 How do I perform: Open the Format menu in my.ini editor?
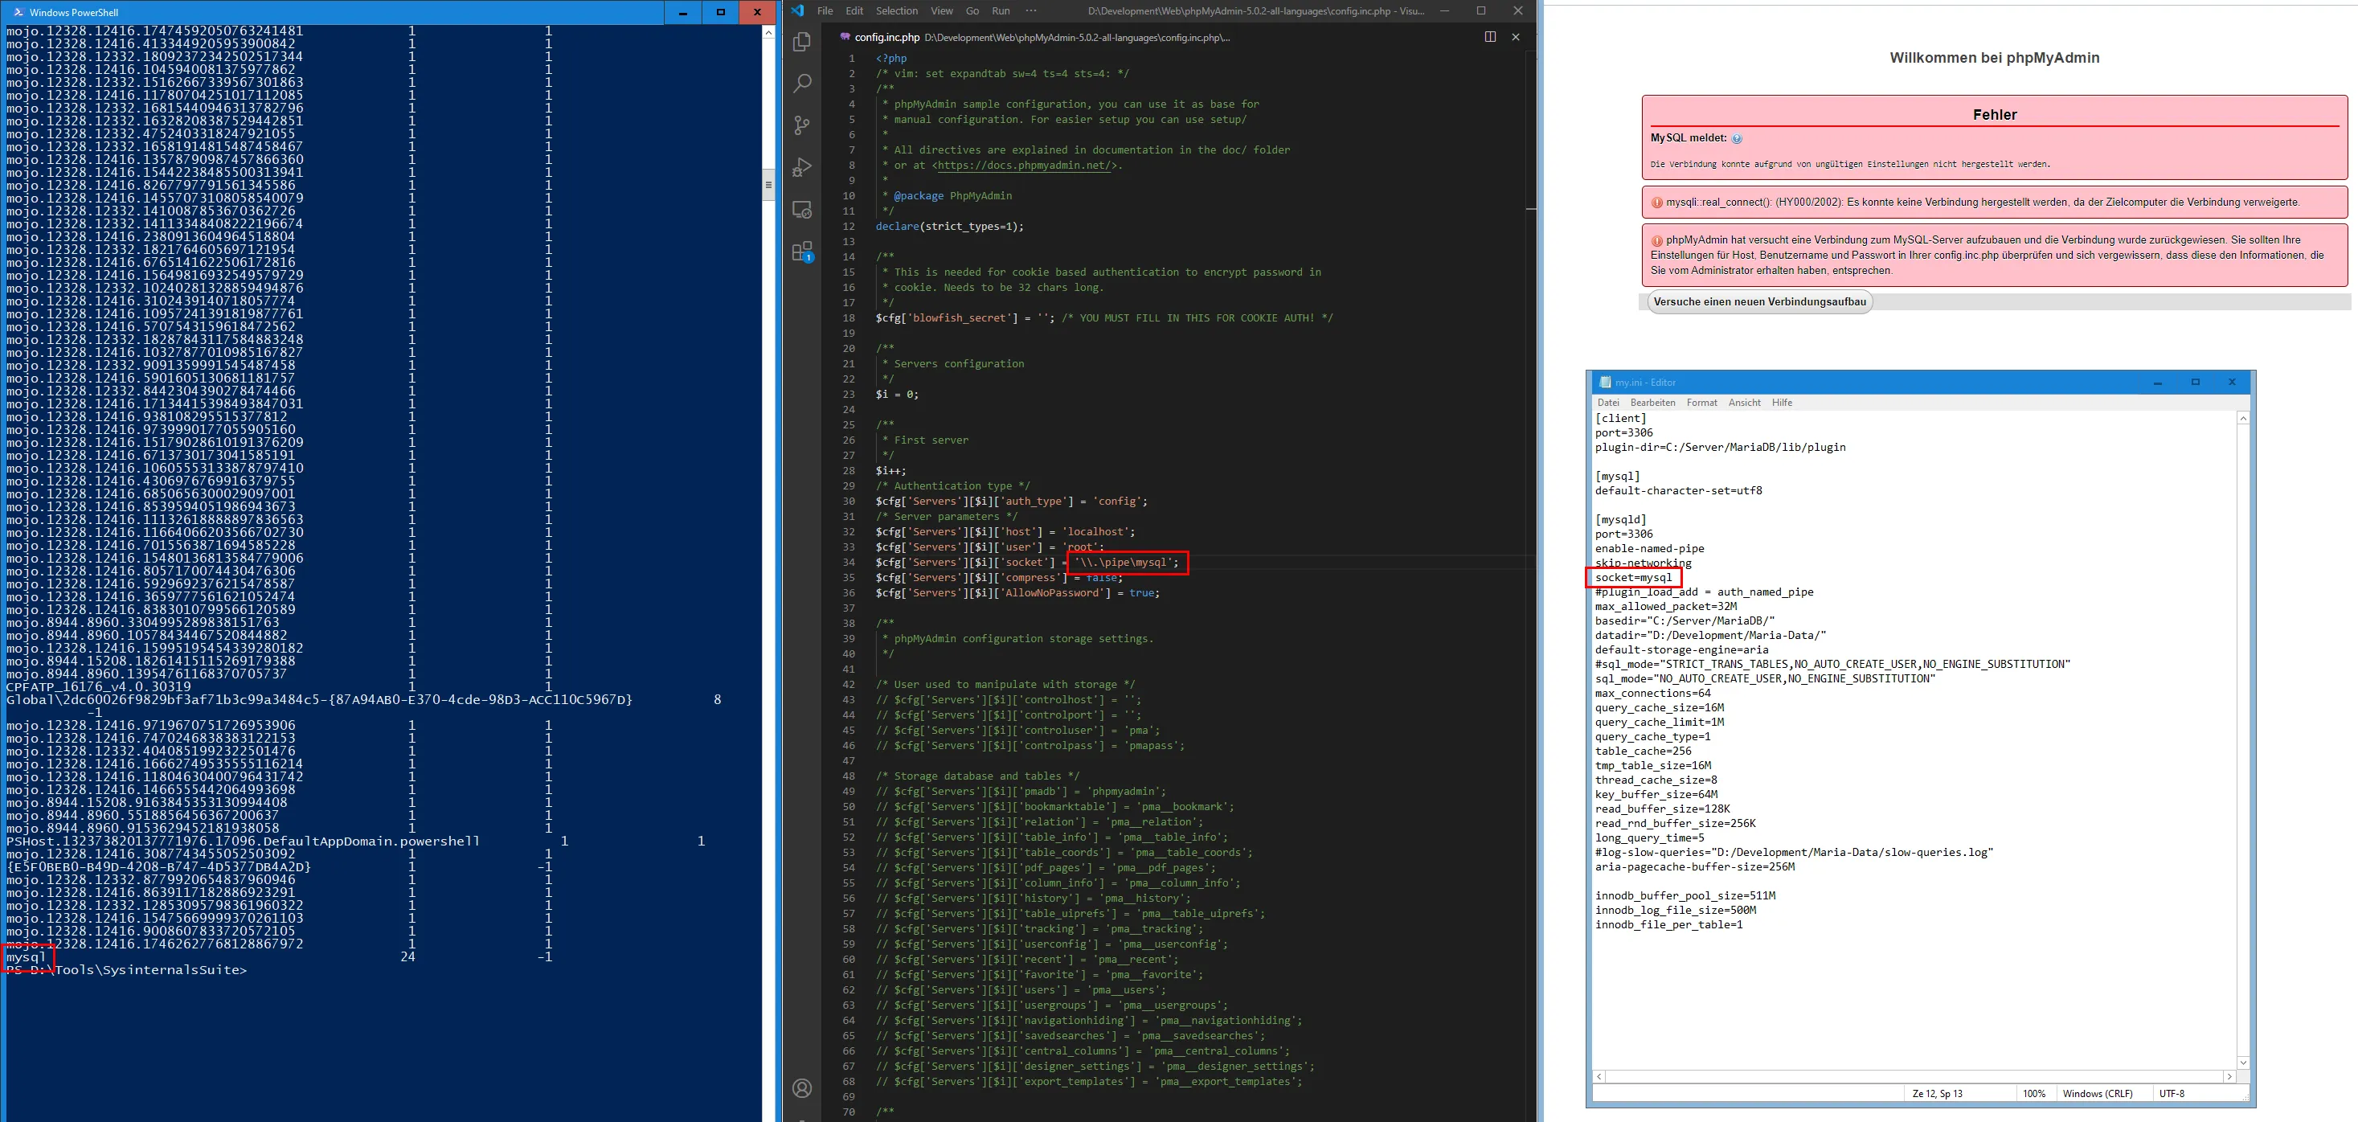pyautogui.click(x=1701, y=403)
